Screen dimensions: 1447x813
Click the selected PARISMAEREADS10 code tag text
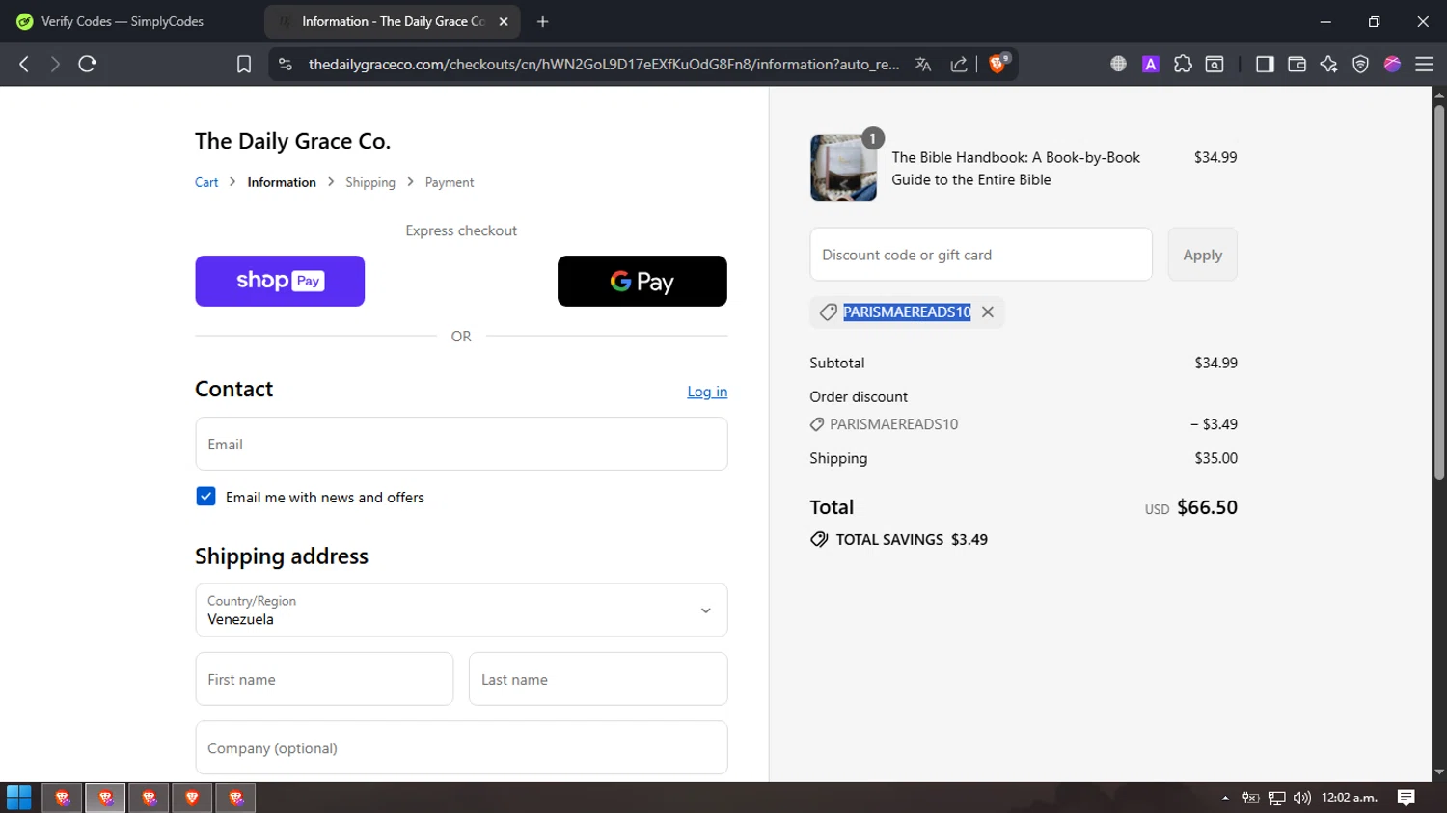tap(907, 312)
